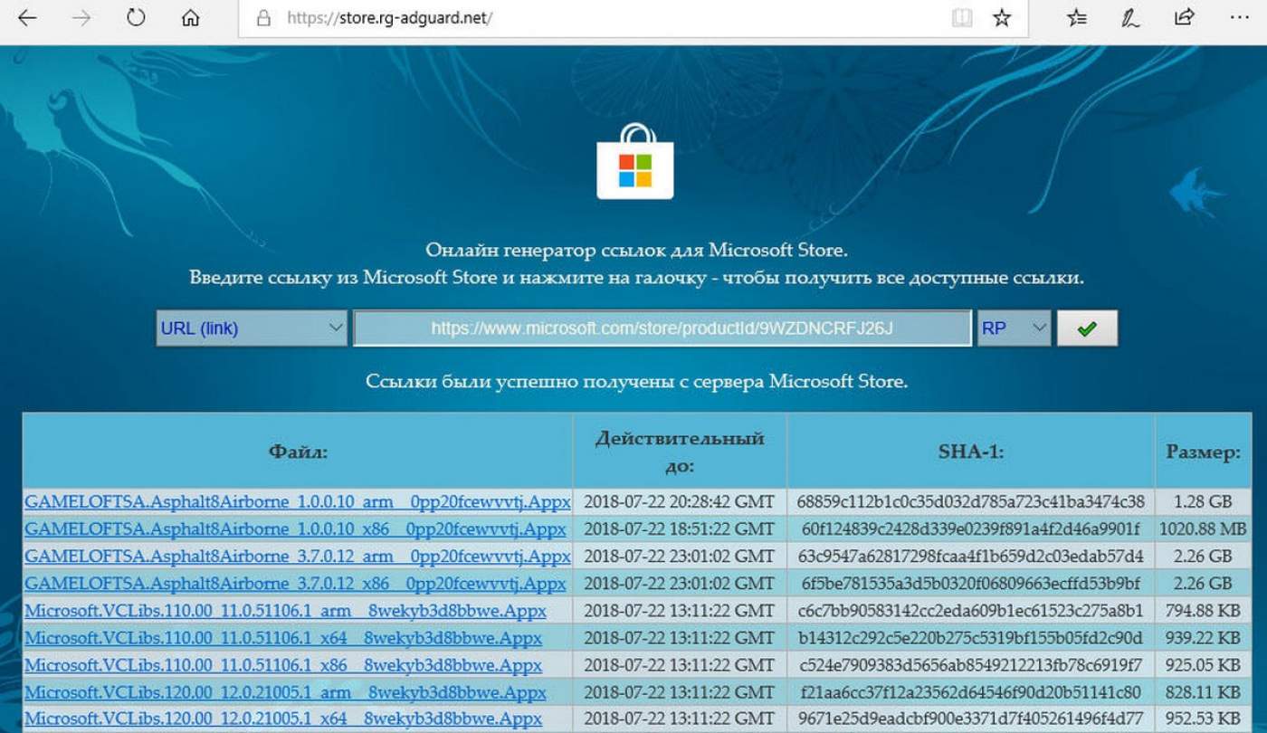1267x733 pixels.
Task: Click the 1020.88 MB size cell
Action: pos(1203,528)
